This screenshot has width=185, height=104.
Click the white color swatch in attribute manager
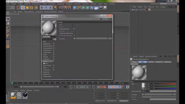143,85
